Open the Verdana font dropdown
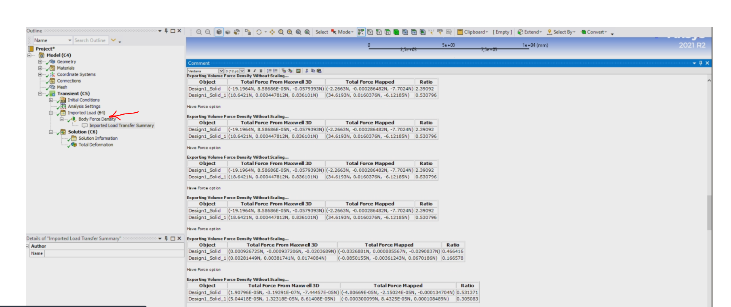The height and width of the screenshot is (307, 731). point(221,71)
